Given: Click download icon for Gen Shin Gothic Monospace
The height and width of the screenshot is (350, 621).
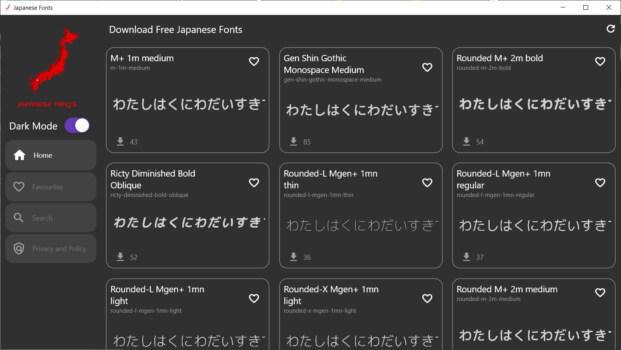Looking at the screenshot, I should [x=294, y=141].
